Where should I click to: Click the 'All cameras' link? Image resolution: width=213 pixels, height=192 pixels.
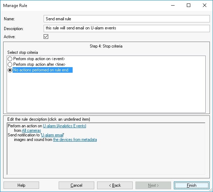coord(31,130)
